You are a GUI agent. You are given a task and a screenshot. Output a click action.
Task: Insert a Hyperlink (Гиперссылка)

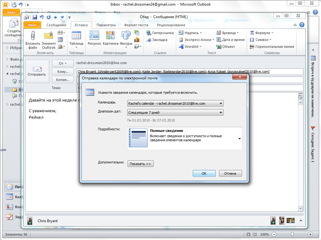pyautogui.click(x=160, y=33)
